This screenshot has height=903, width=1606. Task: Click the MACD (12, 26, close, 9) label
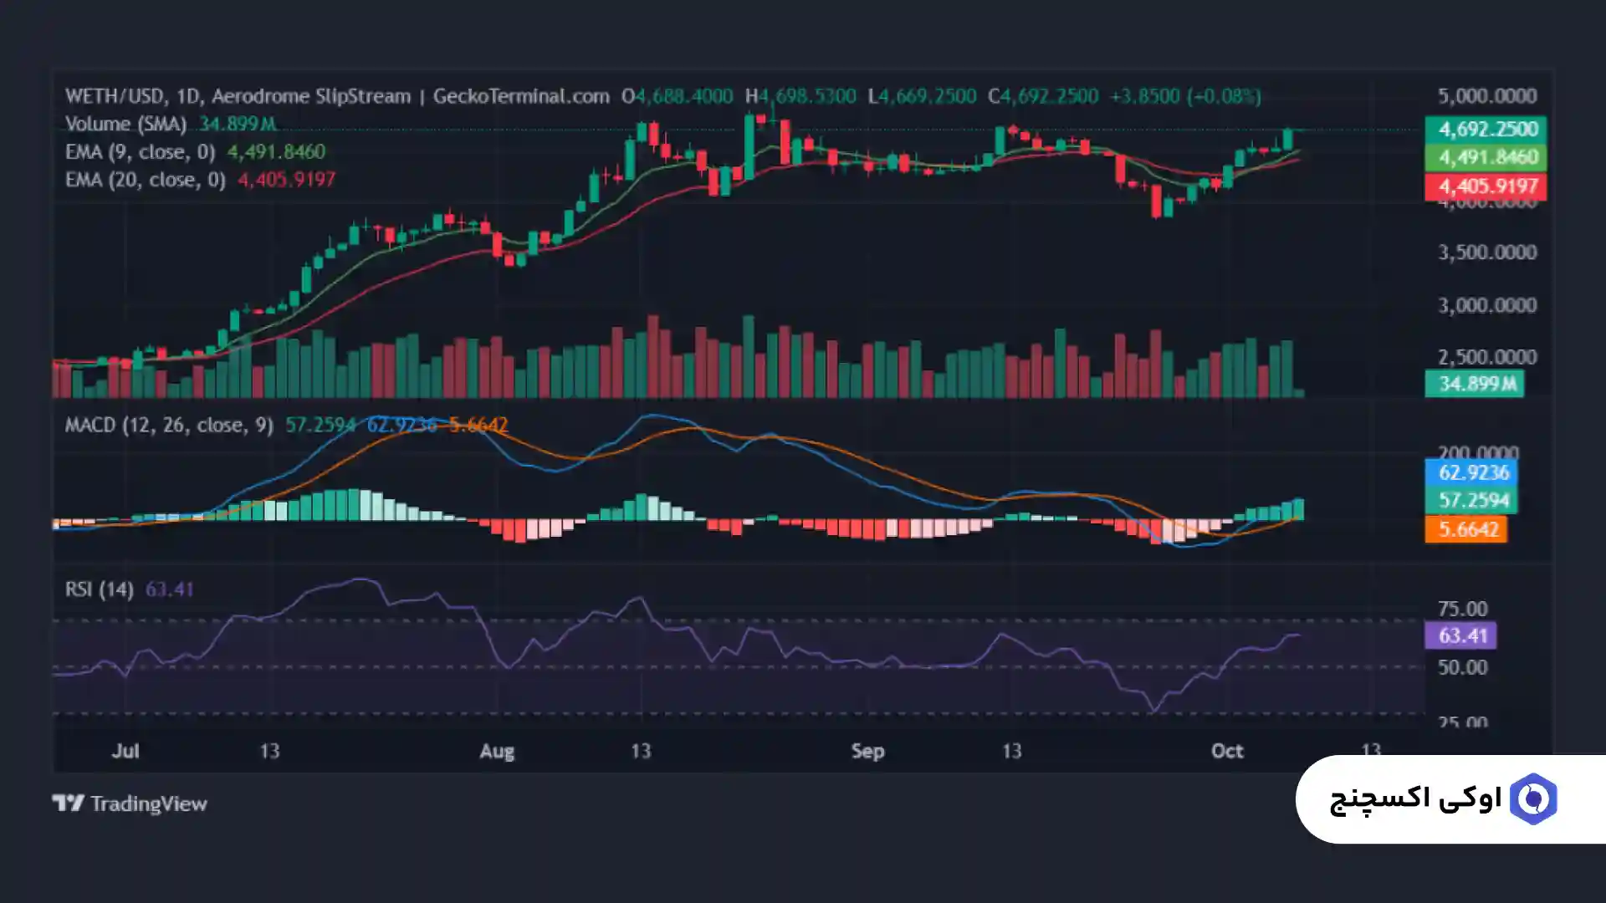coord(169,425)
